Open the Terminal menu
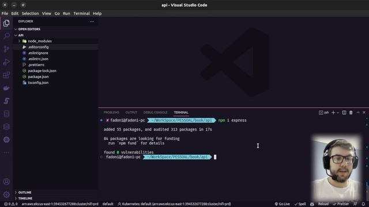 (81, 13)
